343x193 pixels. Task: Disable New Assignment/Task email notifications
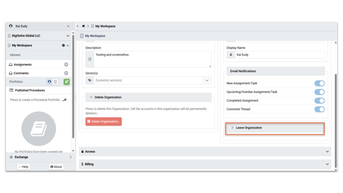(319, 83)
